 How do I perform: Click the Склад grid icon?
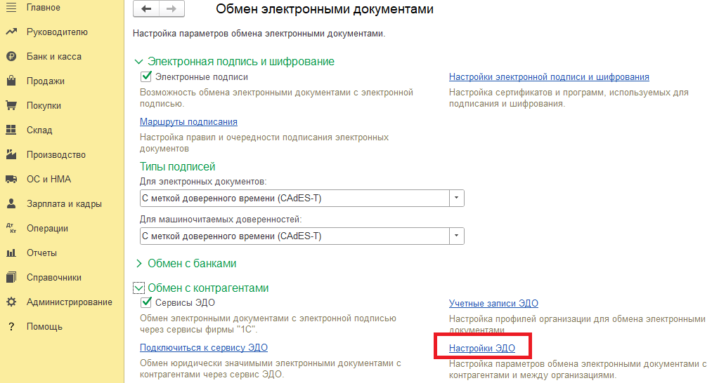(x=11, y=130)
